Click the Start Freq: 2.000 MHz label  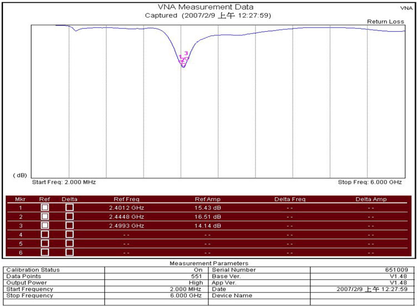(64, 182)
